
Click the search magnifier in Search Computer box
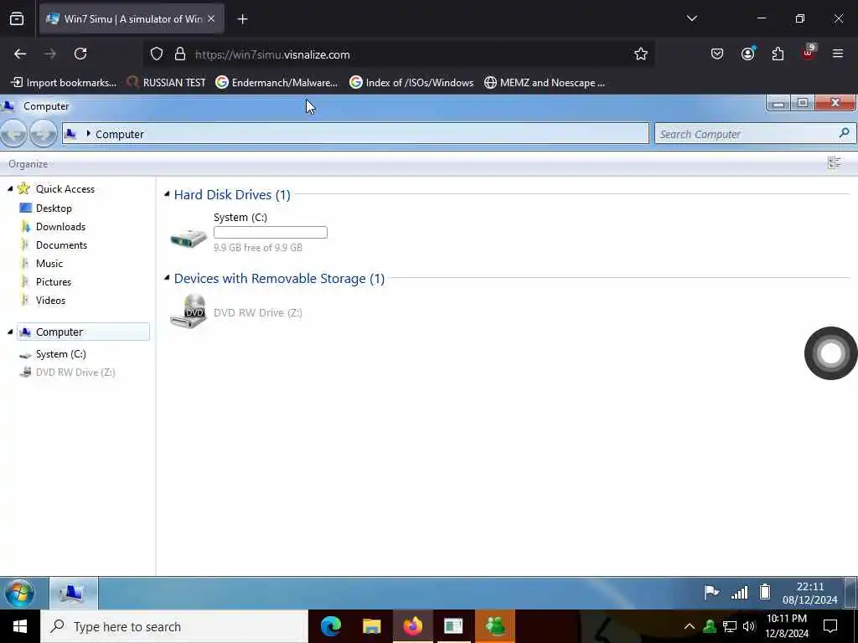click(x=845, y=133)
